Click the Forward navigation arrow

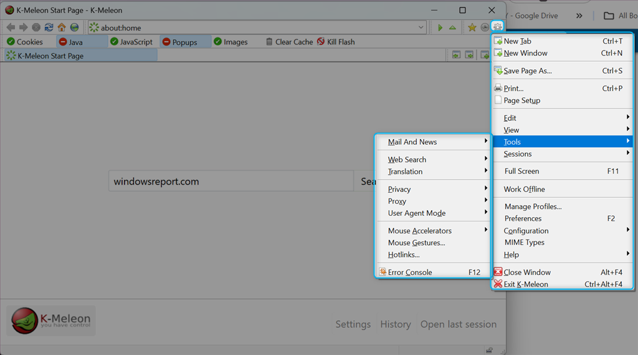24,27
